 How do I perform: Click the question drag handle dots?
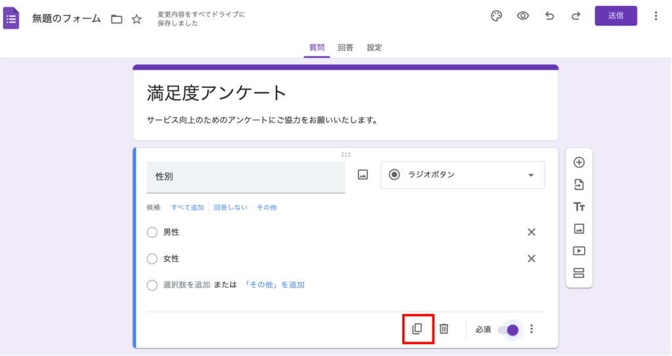[346, 155]
